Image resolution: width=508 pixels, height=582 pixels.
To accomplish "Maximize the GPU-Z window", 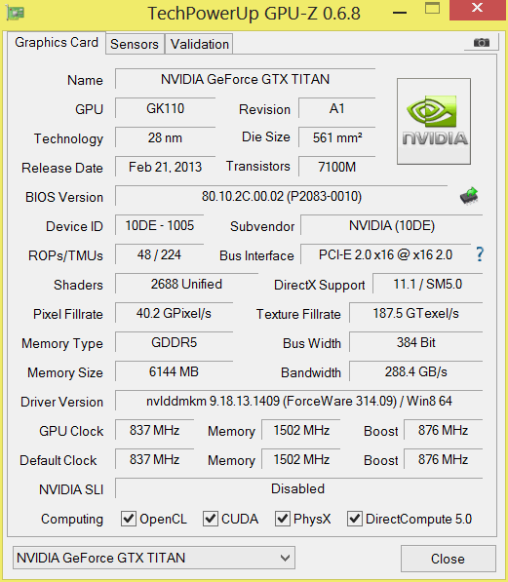I will 432,8.
